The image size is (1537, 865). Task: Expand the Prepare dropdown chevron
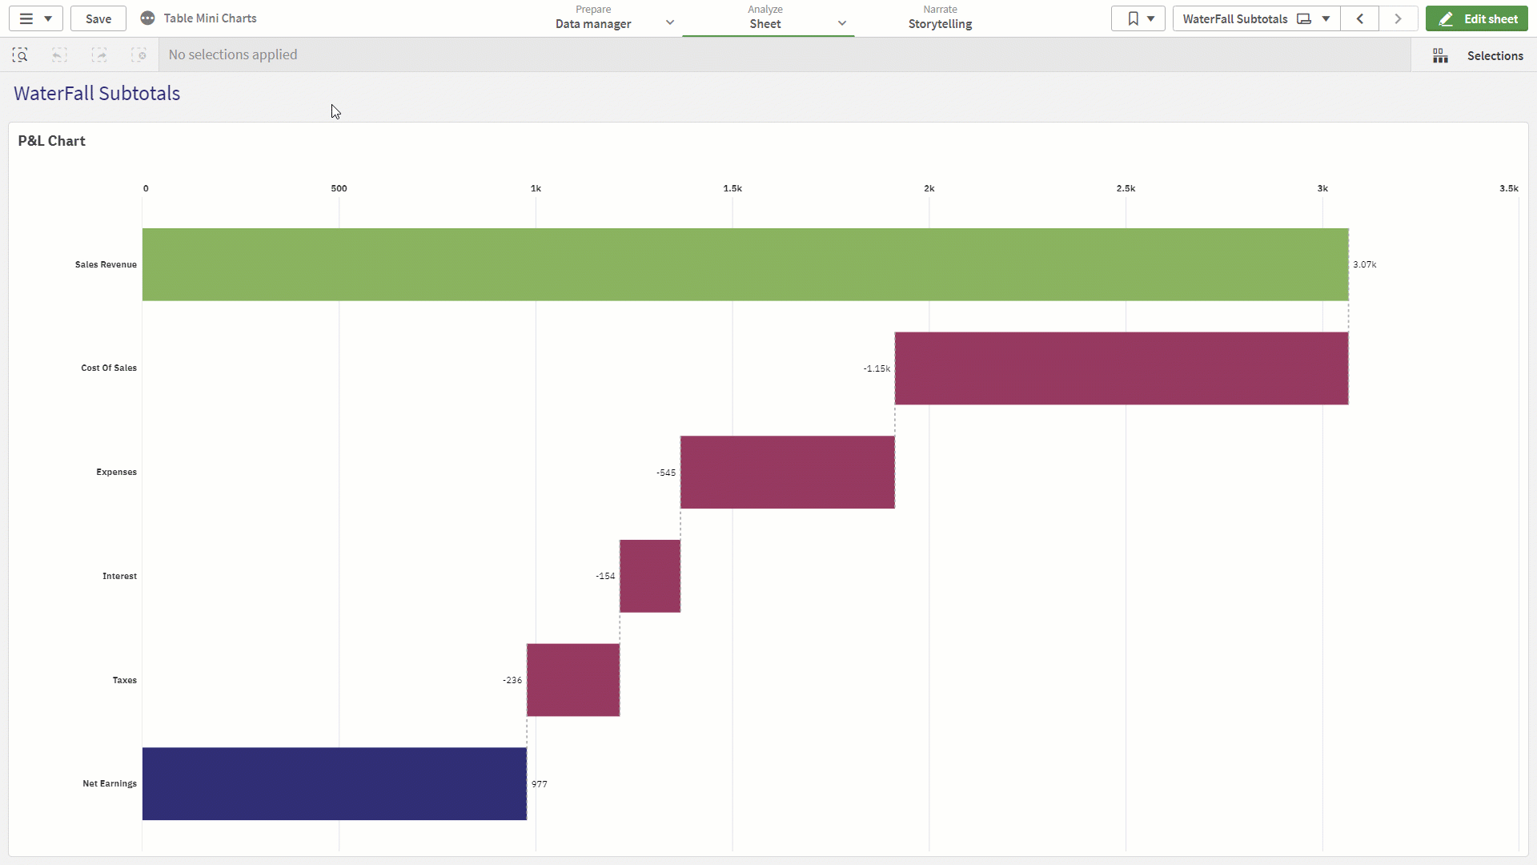[670, 22]
